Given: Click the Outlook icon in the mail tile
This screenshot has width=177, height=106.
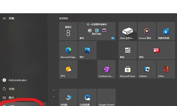Looking at the screenshot, I should 97,30.
